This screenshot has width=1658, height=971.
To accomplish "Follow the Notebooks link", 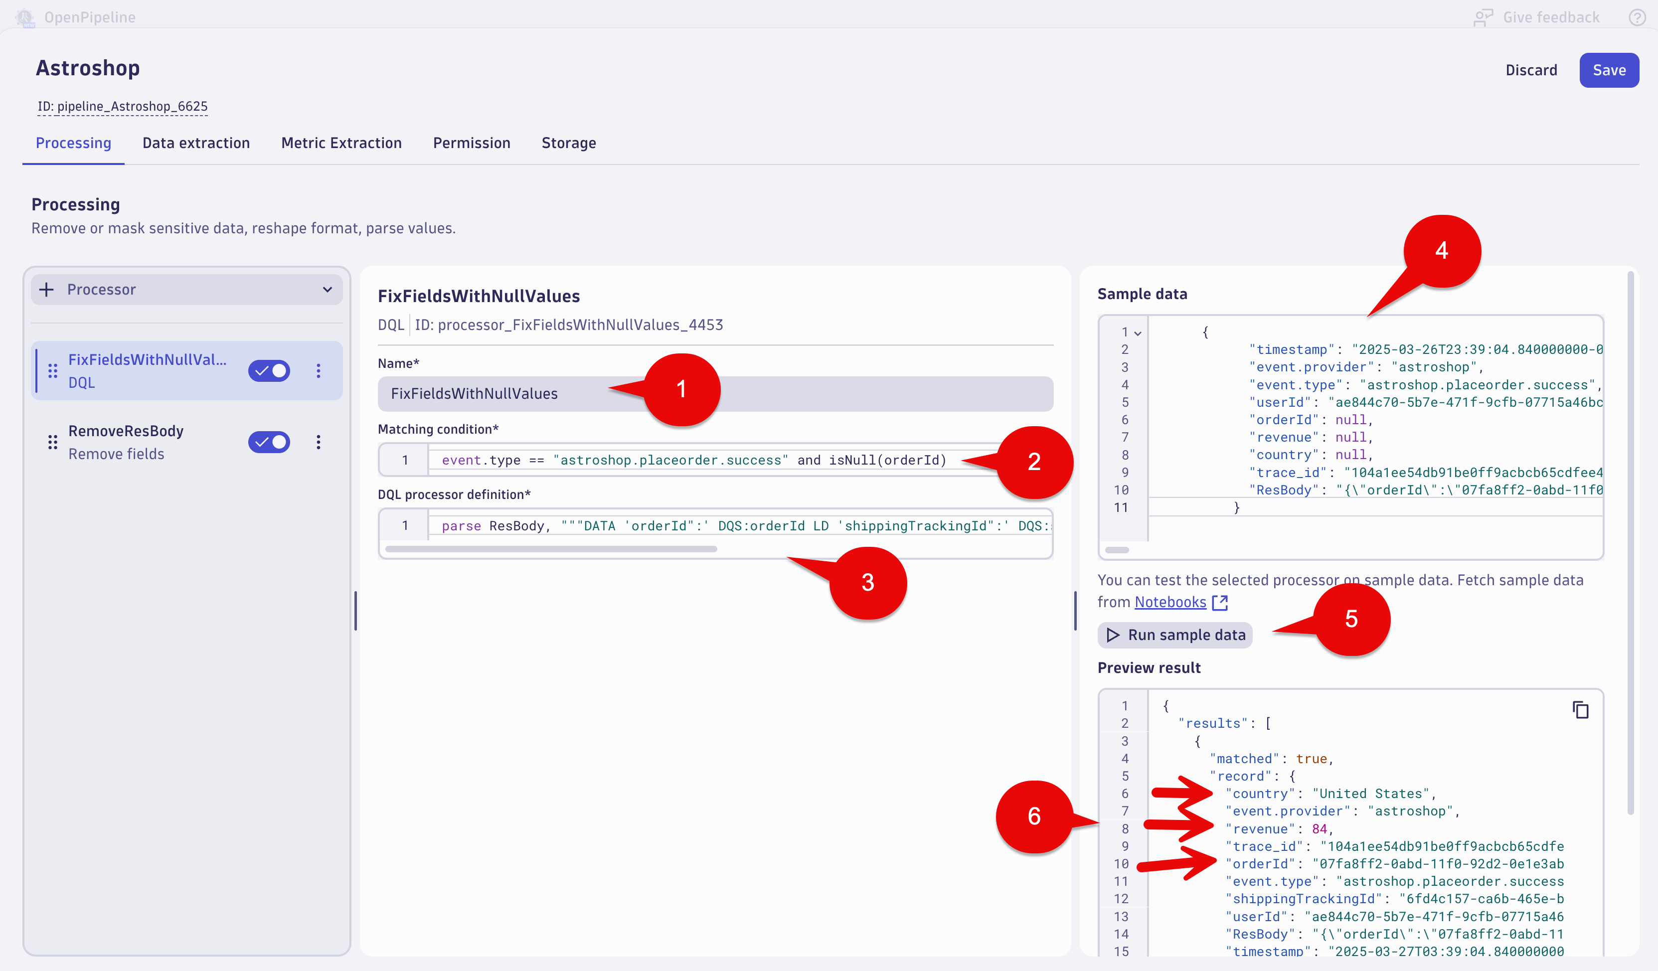I will 1170,602.
